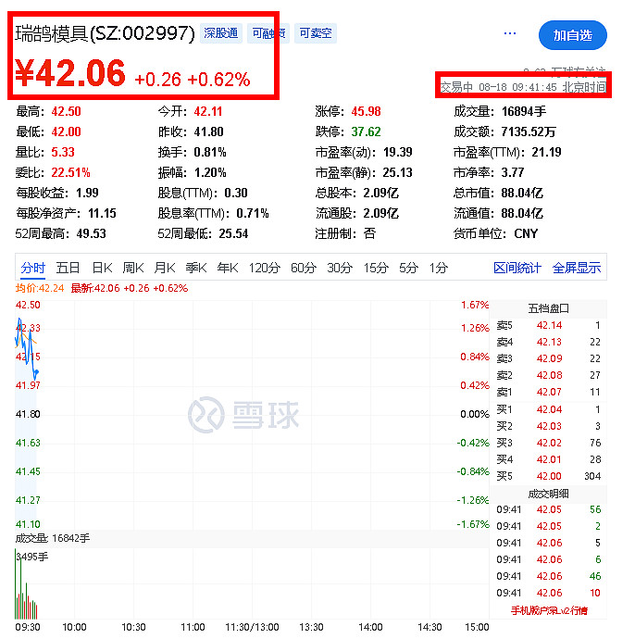Screen dimensions: 635x639
Task: Click the 均价:42.24 average price label
Action: (x=40, y=289)
